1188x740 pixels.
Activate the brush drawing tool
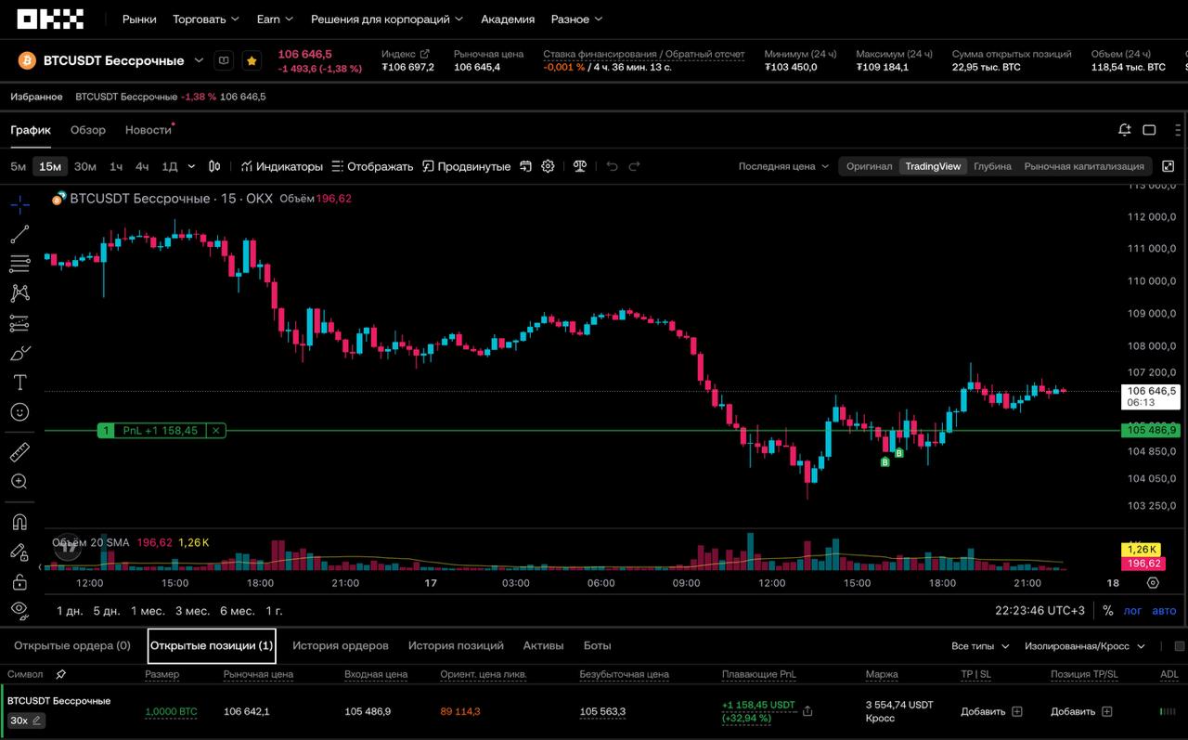pos(19,353)
